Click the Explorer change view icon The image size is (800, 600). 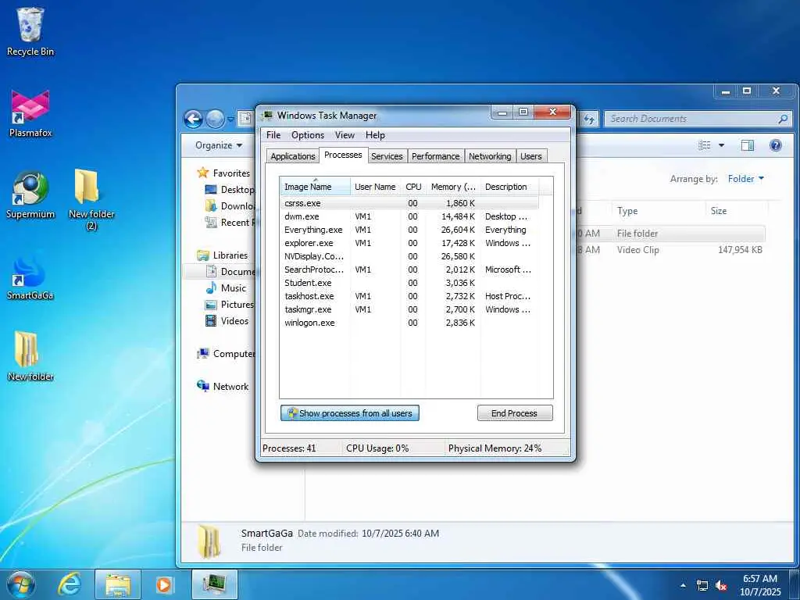tap(705, 145)
